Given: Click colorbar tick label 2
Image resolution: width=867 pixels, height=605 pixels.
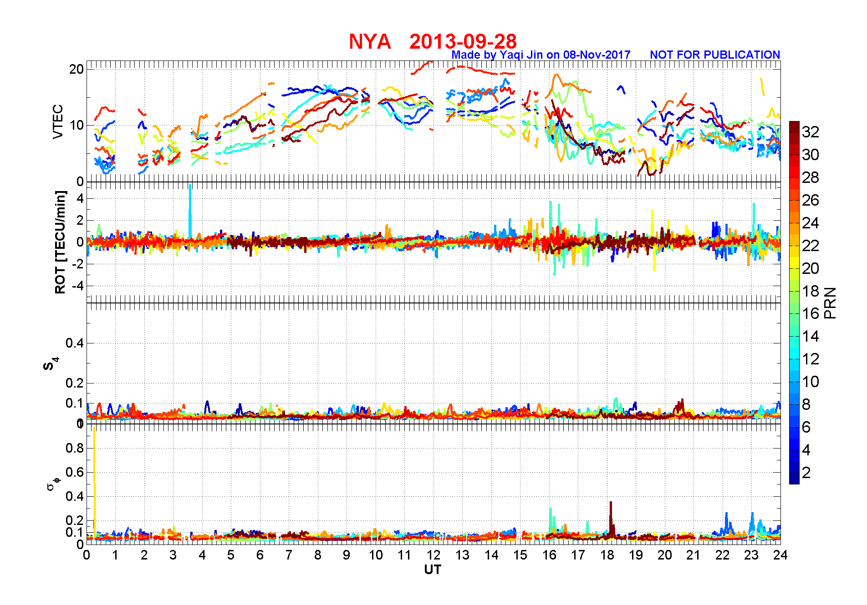Looking at the screenshot, I should coord(806,473).
